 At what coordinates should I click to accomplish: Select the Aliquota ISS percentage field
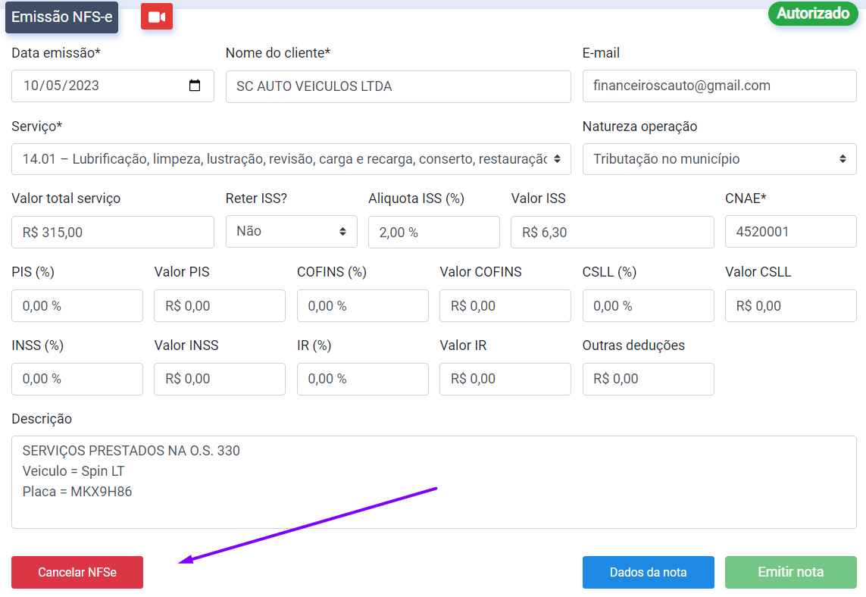coord(433,233)
